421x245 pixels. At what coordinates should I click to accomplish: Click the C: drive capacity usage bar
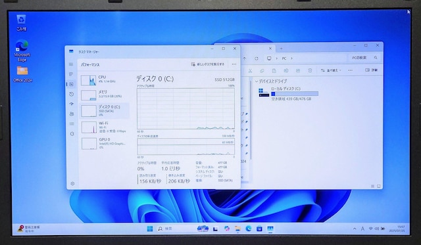[295, 94]
